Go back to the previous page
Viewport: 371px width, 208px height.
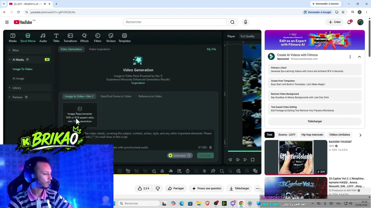pos(4,12)
